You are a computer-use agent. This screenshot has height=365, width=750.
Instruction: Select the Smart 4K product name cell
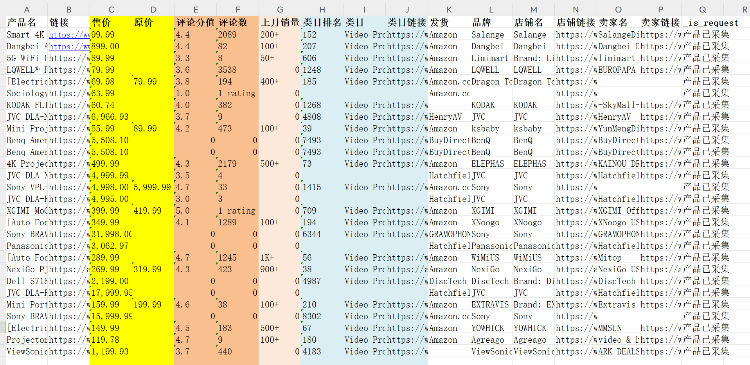click(26, 34)
